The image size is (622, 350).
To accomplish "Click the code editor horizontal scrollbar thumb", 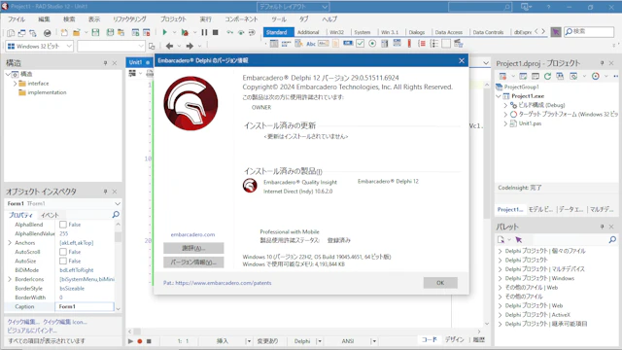I will (137, 332).
